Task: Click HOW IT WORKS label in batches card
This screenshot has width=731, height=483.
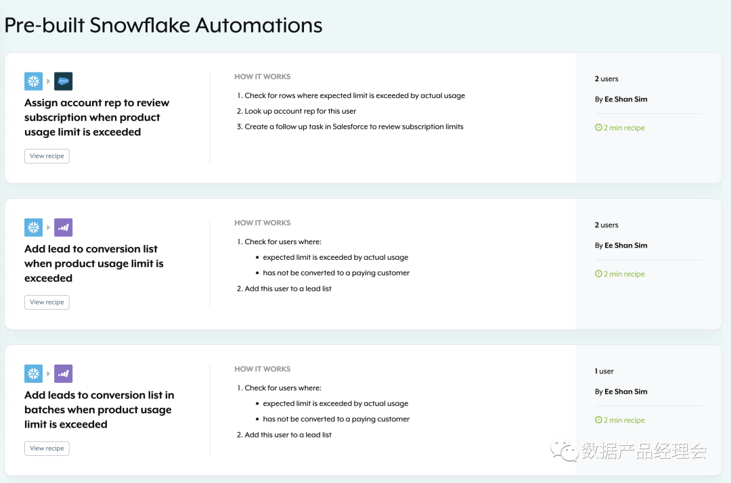Action: pyautogui.click(x=263, y=369)
